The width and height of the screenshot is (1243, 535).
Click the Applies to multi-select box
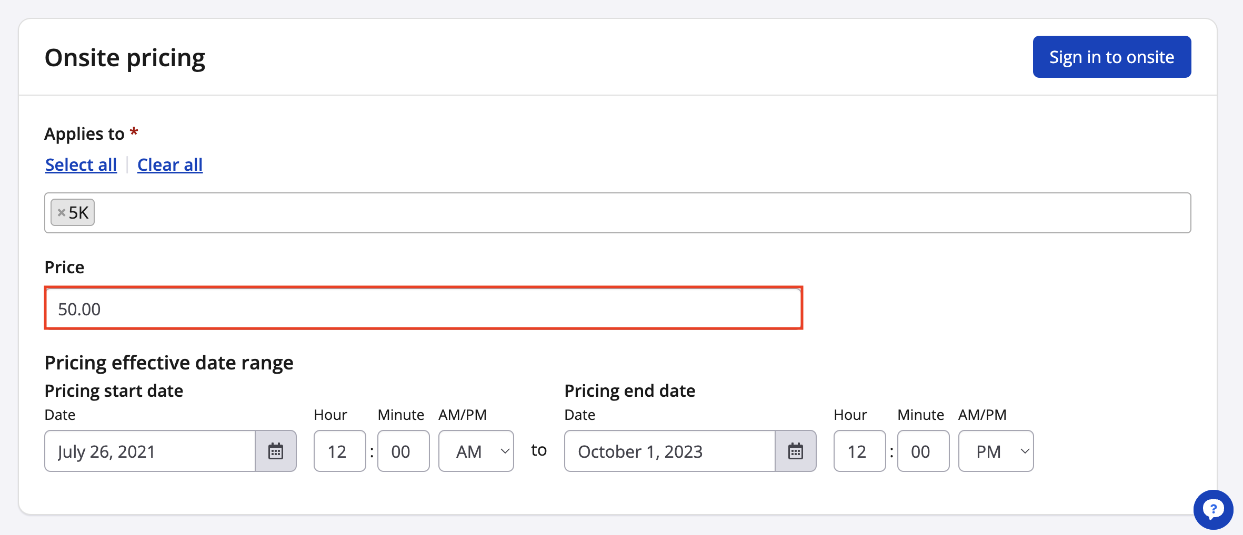click(x=631, y=213)
